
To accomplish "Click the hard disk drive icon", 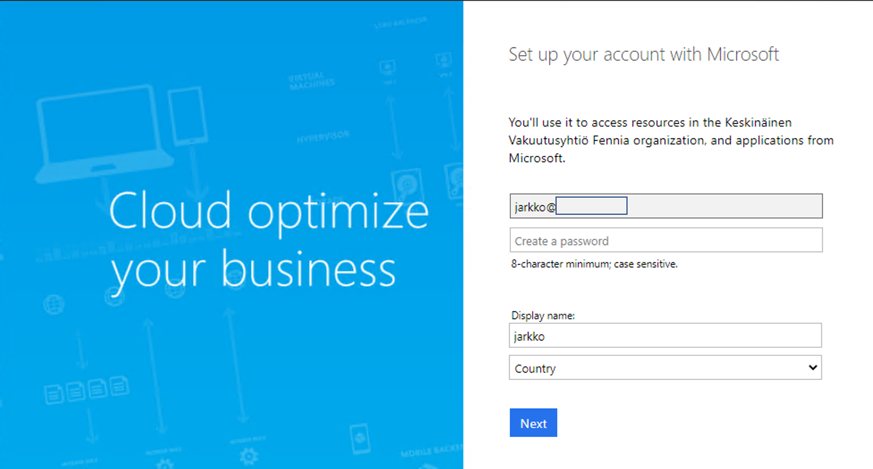I will tap(407, 185).
